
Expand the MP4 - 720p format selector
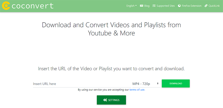(146, 84)
